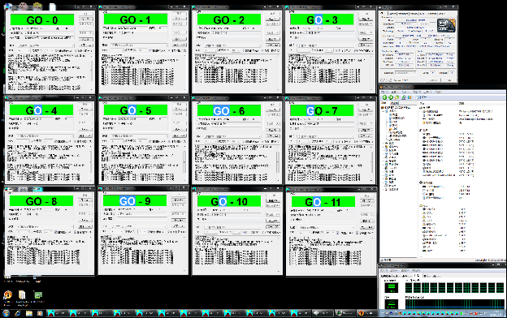
Task: Click the green GO - 11 status banner
Action: [x=323, y=202]
